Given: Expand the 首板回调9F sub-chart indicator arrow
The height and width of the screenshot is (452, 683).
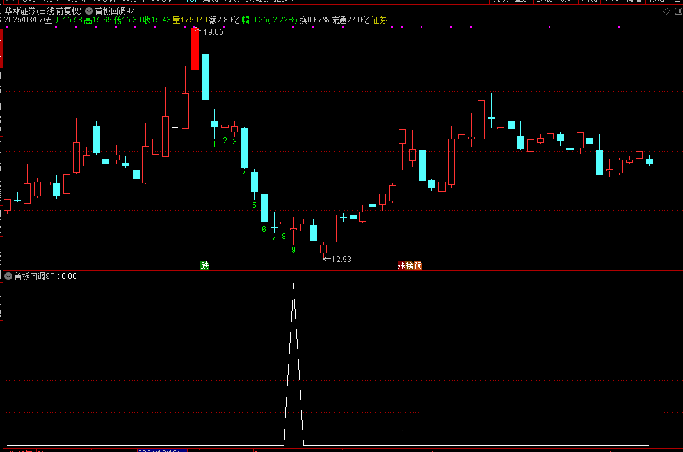Looking at the screenshot, I should [8, 276].
